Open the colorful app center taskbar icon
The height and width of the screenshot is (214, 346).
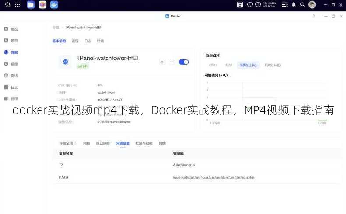pos(42,5)
